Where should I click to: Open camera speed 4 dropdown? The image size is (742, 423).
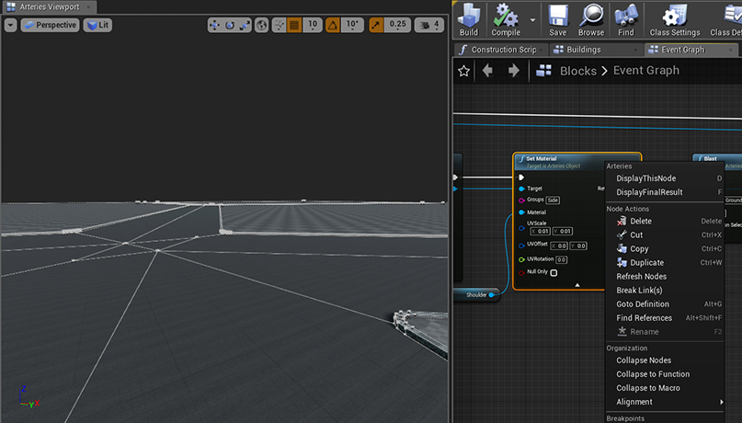[429, 25]
